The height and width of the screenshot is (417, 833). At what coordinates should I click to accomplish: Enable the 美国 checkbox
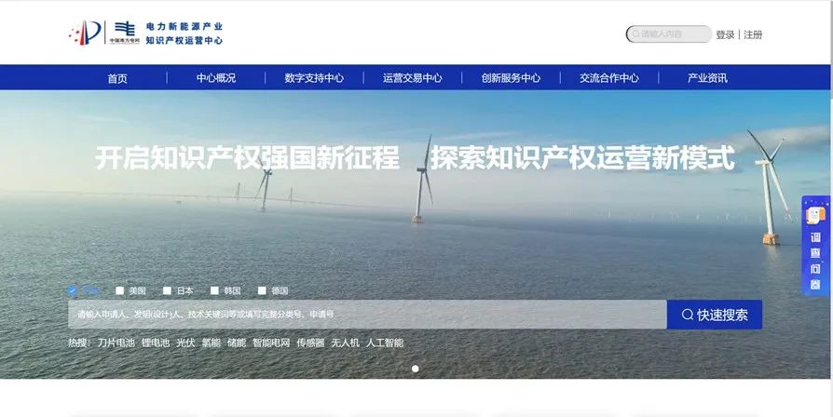120,290
